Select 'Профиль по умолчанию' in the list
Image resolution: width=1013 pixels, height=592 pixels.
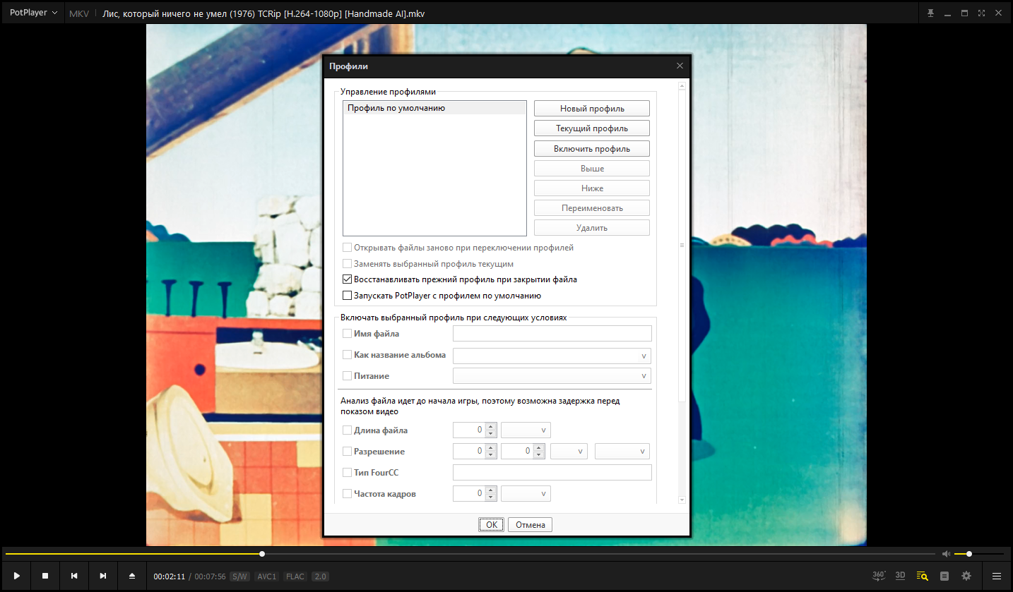coord(396,109)
